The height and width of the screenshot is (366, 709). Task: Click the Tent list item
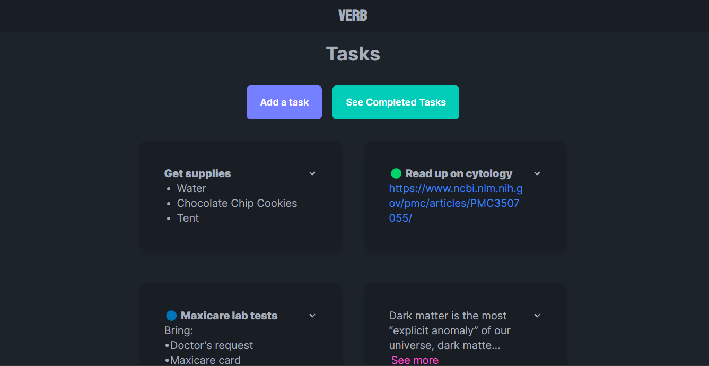188,218
